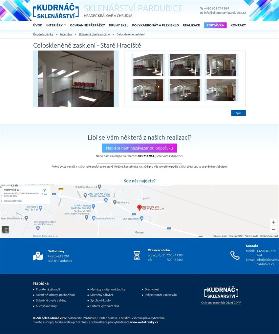Open the bottom-left gallery thumbnail
This screenshot has width=279, height=334.
click(148, 90)
